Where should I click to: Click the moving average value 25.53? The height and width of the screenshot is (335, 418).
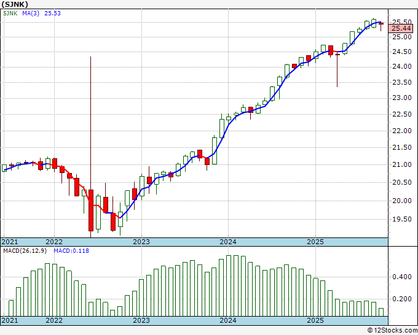(x=52, y=13)
